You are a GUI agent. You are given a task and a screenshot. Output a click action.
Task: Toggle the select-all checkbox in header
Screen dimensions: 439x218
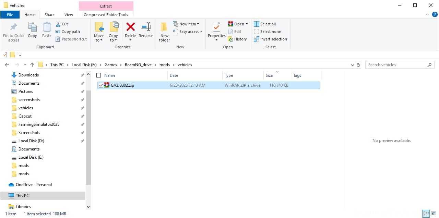click(99, 75)
